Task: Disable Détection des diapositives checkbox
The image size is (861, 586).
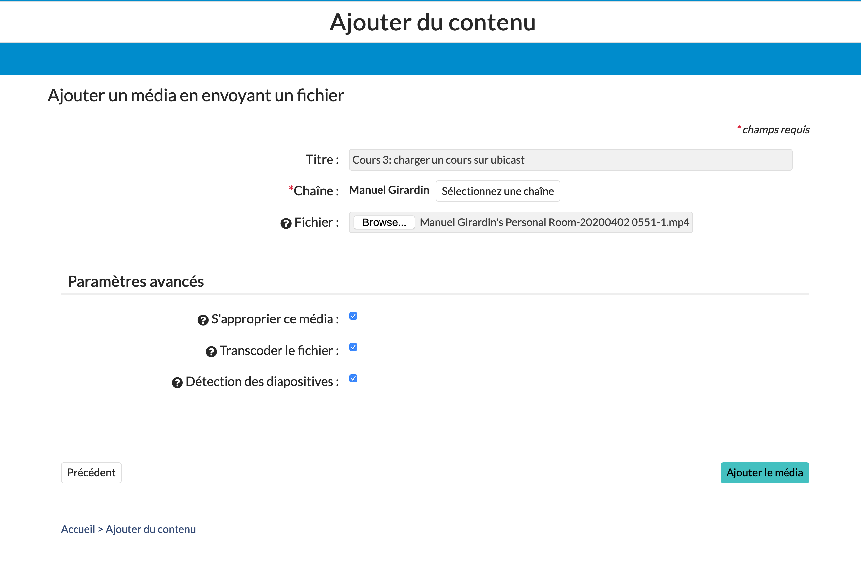Action: (x=353, y=378)
